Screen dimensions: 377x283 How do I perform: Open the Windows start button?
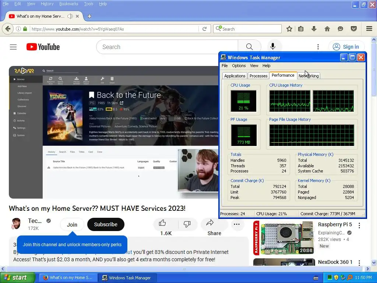18,277
